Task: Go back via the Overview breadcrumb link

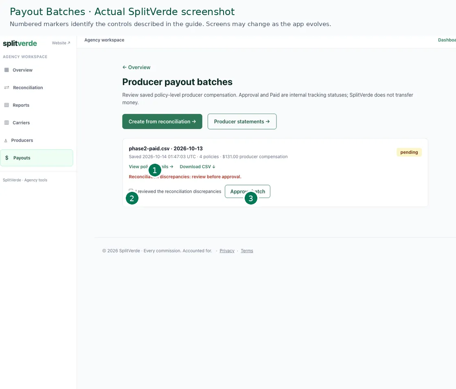Action: 136,67
